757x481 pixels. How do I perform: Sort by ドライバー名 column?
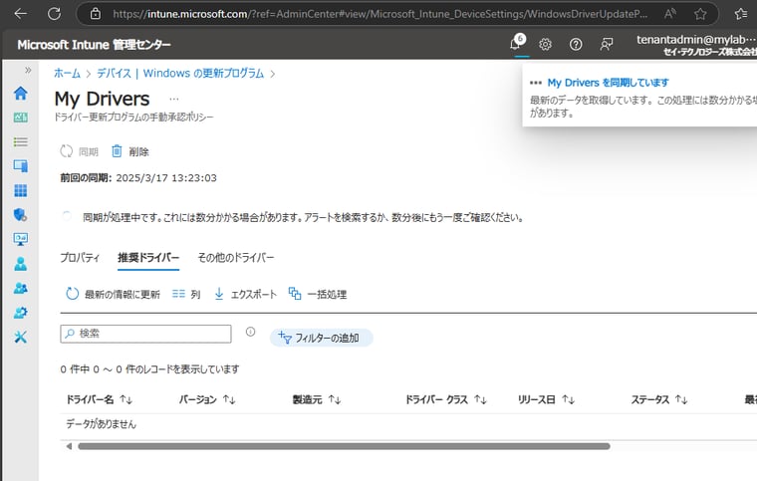(x=99, y=399)
